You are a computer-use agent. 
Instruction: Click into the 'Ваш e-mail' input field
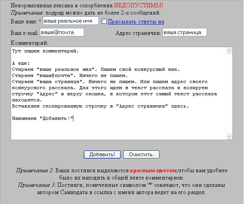coord(61,33)
